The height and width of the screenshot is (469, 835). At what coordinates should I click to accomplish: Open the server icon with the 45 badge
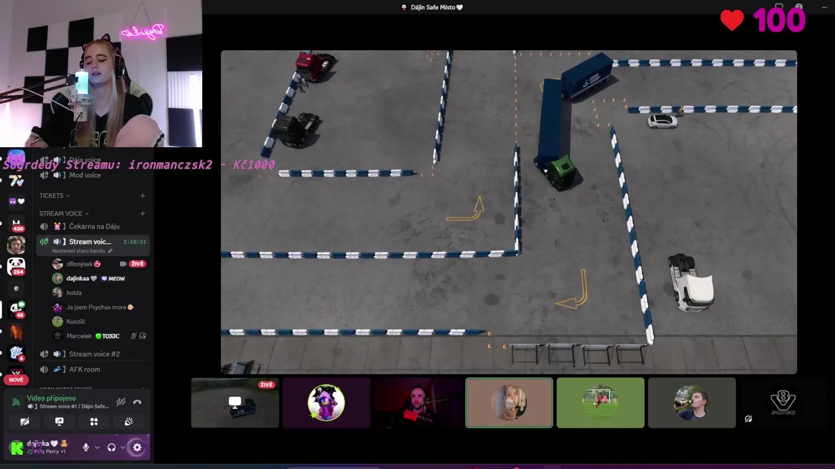pos(16,310)
